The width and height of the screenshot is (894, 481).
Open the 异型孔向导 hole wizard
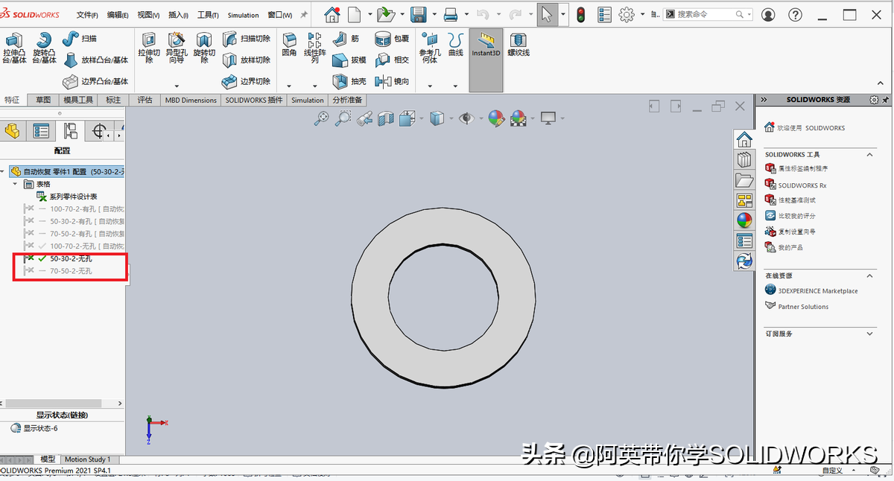tap(176, 48)
